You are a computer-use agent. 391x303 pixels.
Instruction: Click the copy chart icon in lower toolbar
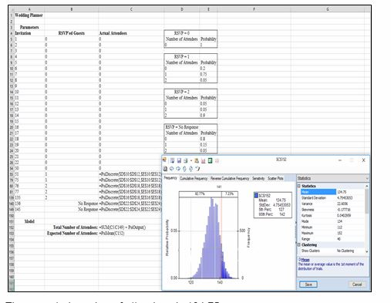(165, 169)
